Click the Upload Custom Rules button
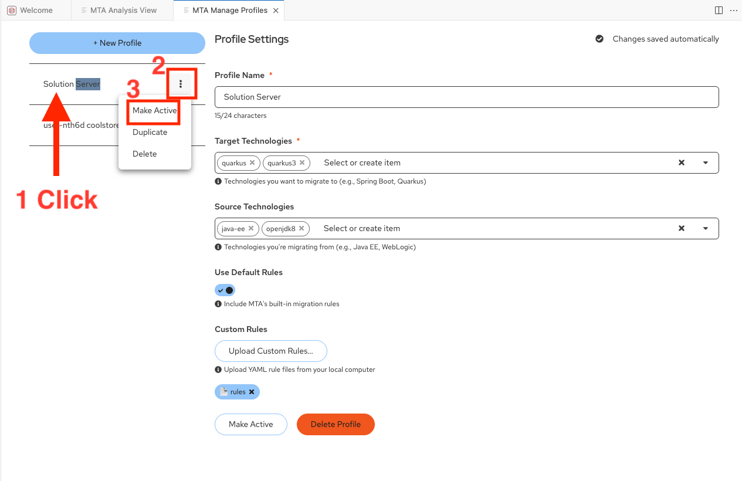 [x=270, y=351]
